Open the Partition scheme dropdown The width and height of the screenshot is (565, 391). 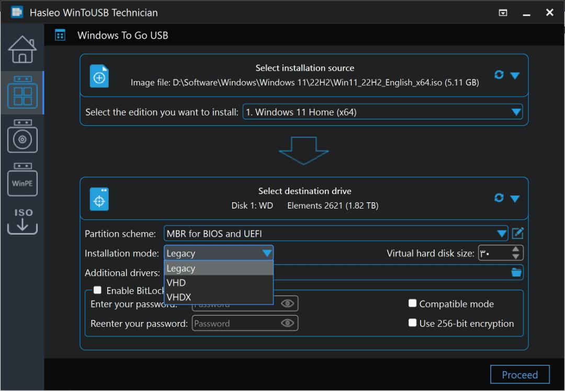click(501, 233)
